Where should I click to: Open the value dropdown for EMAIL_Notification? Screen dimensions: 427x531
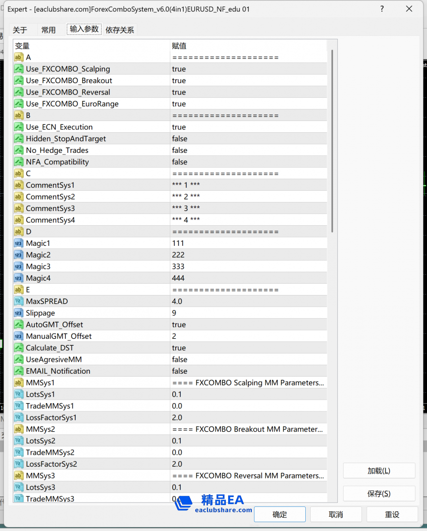click(248, 371)
